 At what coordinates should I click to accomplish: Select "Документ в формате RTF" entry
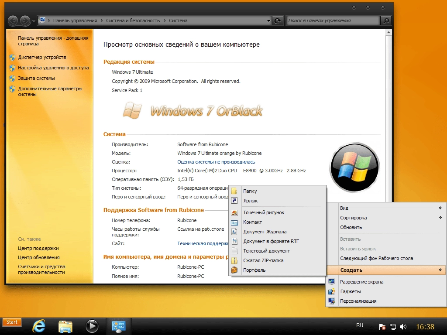tap(277, 241)
